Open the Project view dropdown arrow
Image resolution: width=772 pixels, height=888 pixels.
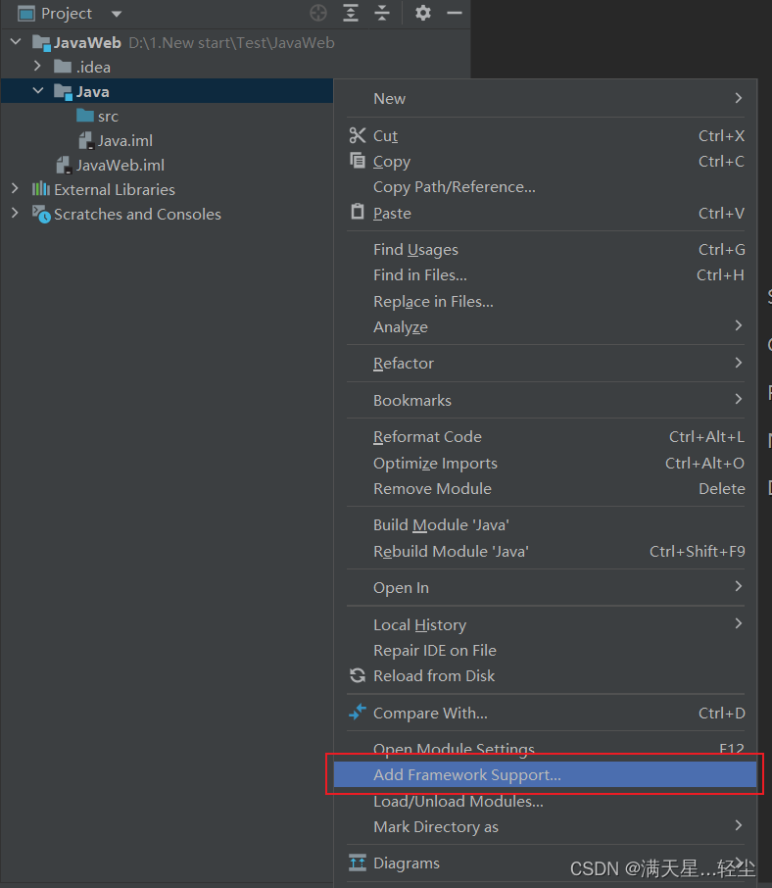tap(117, 14)
